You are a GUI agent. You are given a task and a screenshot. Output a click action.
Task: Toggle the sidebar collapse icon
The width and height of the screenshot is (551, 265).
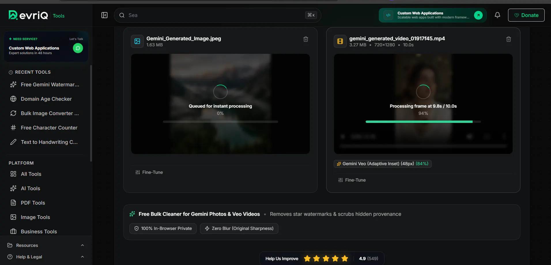pyautogui.click(x=104, y=15)
